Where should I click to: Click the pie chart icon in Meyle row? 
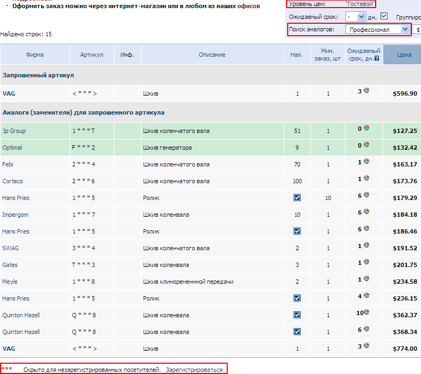[x=366, y=278]
